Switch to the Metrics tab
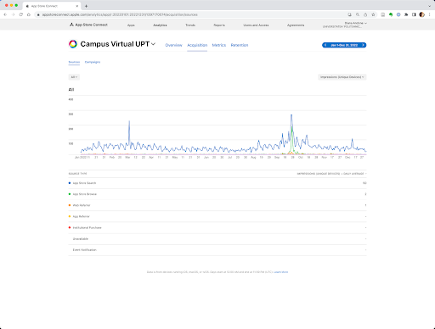Image resolution: width=435 pixels, height=329 pixels. coord(219,45)
